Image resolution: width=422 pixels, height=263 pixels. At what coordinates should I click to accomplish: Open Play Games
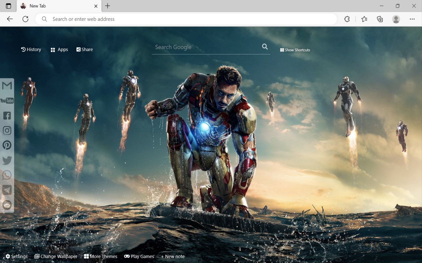pos(139,256)
